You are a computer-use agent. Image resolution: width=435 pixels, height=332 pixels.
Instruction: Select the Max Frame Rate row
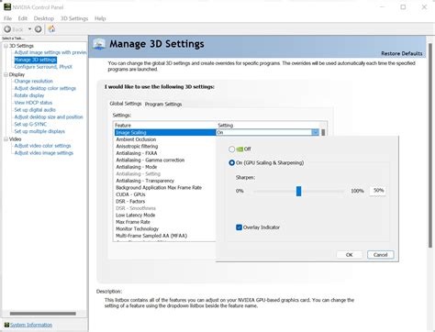(165, 222)
